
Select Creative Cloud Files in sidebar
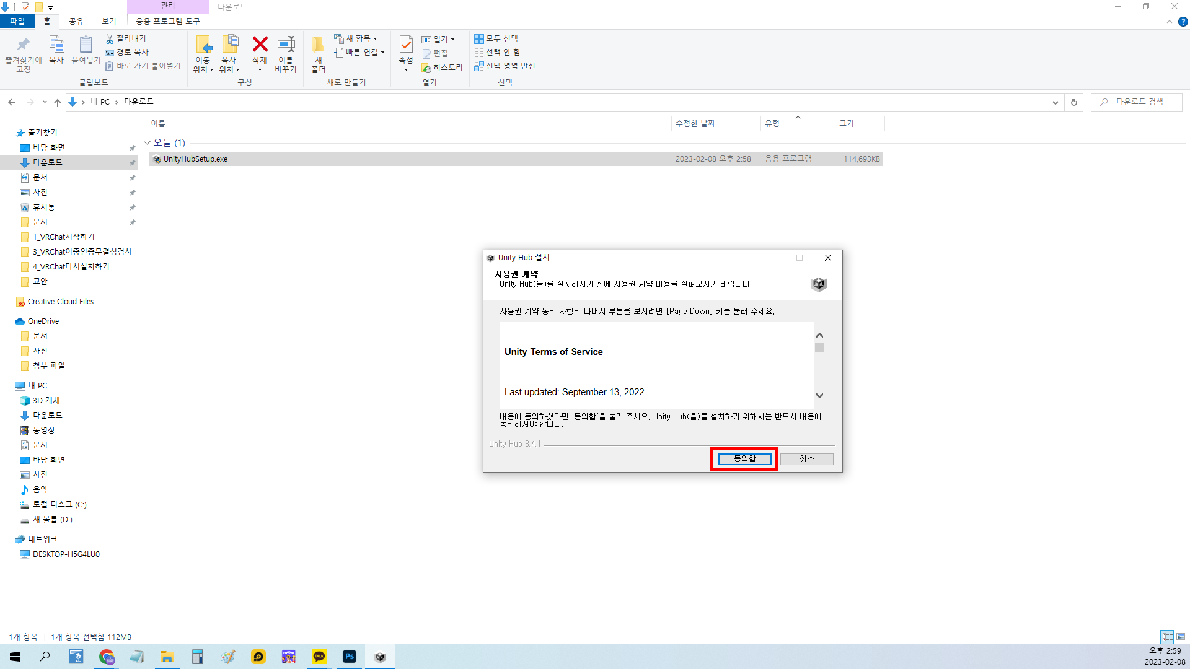click(61, 302)
